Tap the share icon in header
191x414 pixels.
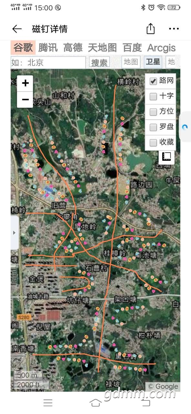(151, 28)
